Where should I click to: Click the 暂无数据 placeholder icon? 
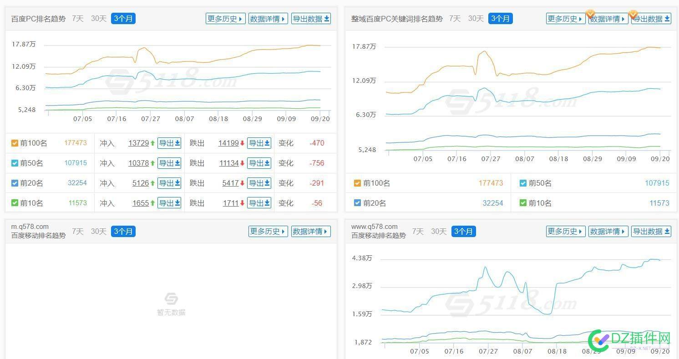(x=171, y=299)
